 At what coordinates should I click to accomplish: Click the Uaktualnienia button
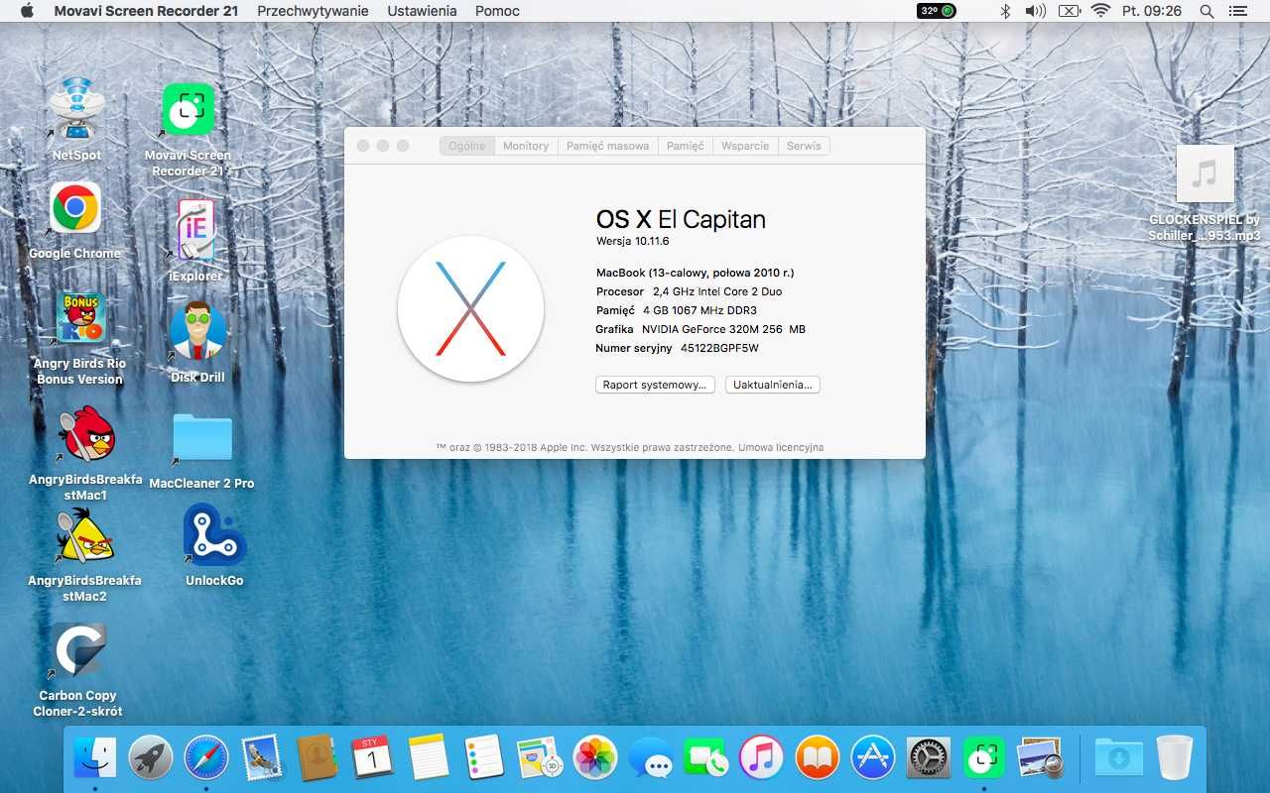773,385
